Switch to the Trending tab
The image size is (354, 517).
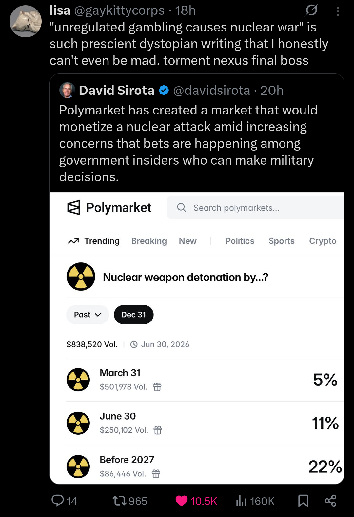tap(94, 241)
